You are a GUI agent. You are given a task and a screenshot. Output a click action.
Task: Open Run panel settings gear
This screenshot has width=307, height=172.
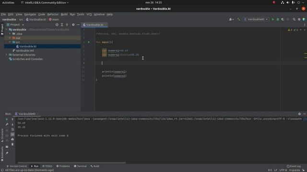pyautogui.click(x=299, y=114)
